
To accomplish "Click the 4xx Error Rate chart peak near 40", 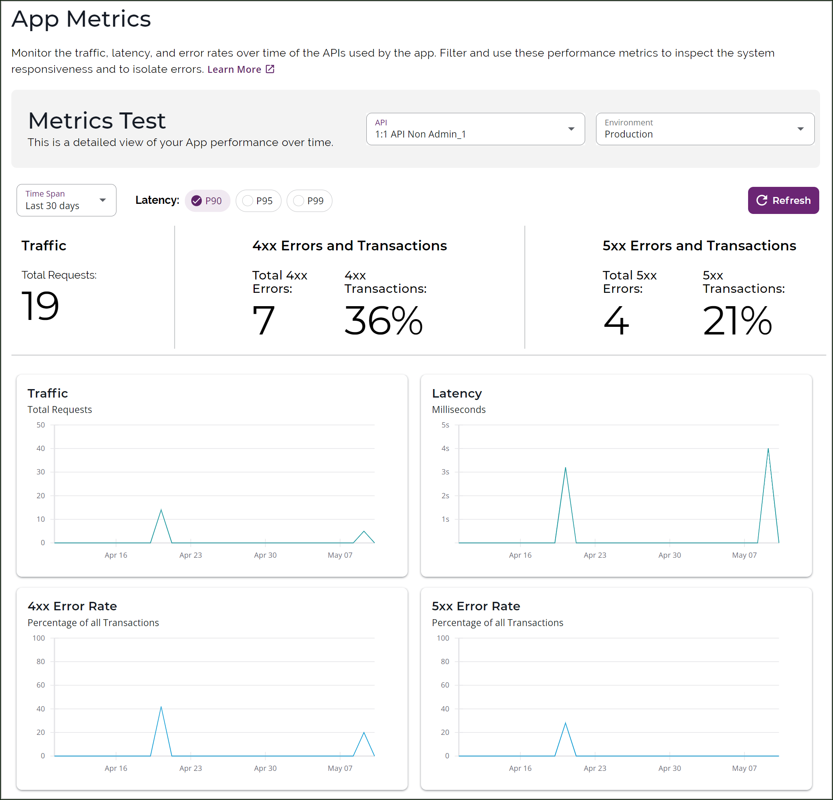I will coord(161,707).
